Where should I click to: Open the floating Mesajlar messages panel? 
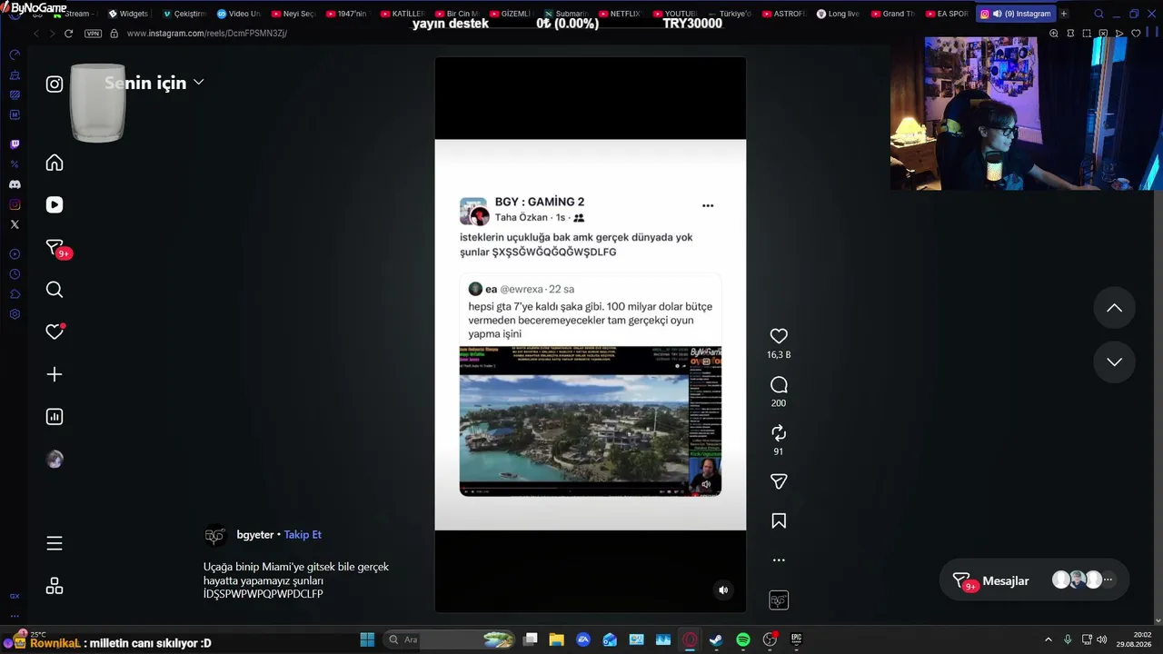click(1034, 580)
